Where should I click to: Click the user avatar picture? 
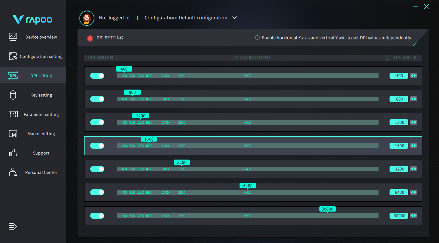point(87,18)
